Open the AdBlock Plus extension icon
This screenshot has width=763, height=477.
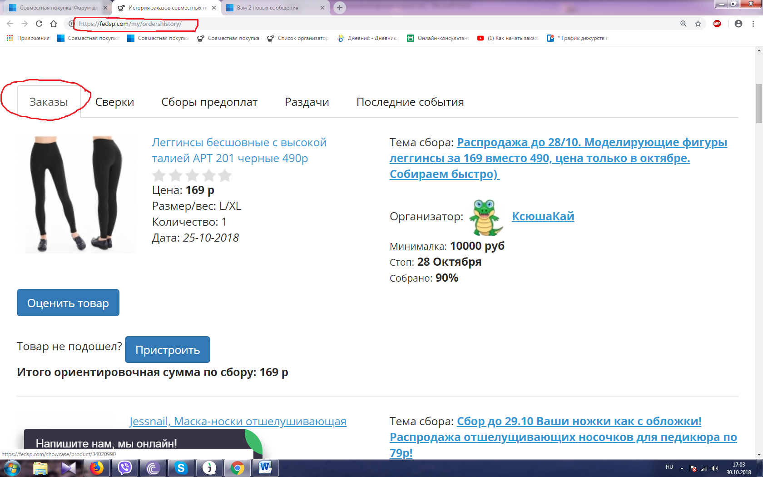(x=717, y=24)
